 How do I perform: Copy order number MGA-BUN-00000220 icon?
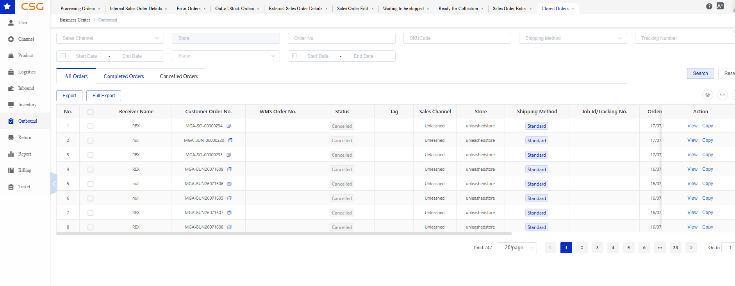click(x=230, y=140)
